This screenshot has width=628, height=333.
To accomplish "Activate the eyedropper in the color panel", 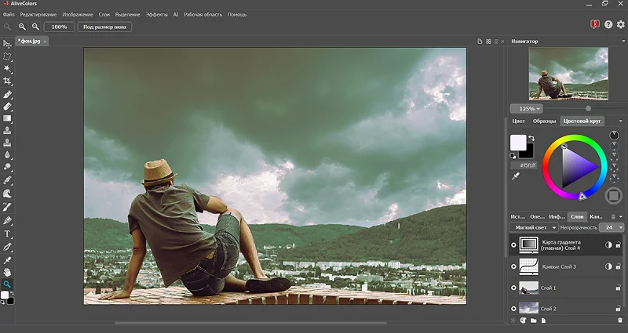I will (516, 176).
